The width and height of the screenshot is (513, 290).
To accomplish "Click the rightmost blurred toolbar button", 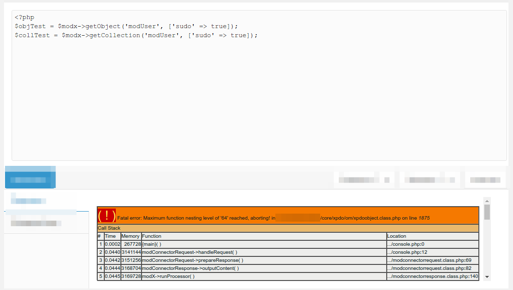I will [485, 180].
